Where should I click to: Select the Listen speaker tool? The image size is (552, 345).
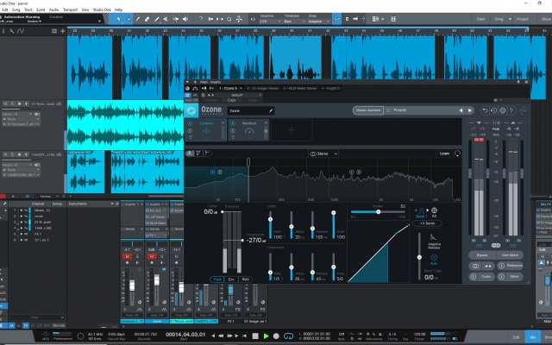[x=185, y=19]
